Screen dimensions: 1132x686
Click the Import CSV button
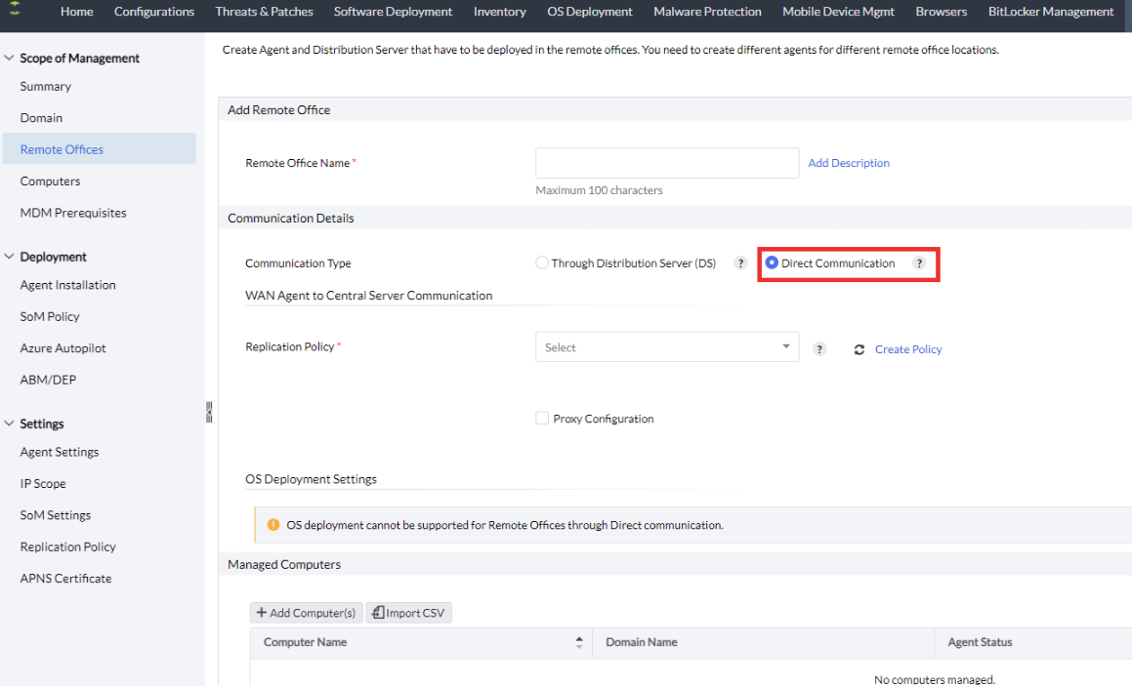coord(409,613)
